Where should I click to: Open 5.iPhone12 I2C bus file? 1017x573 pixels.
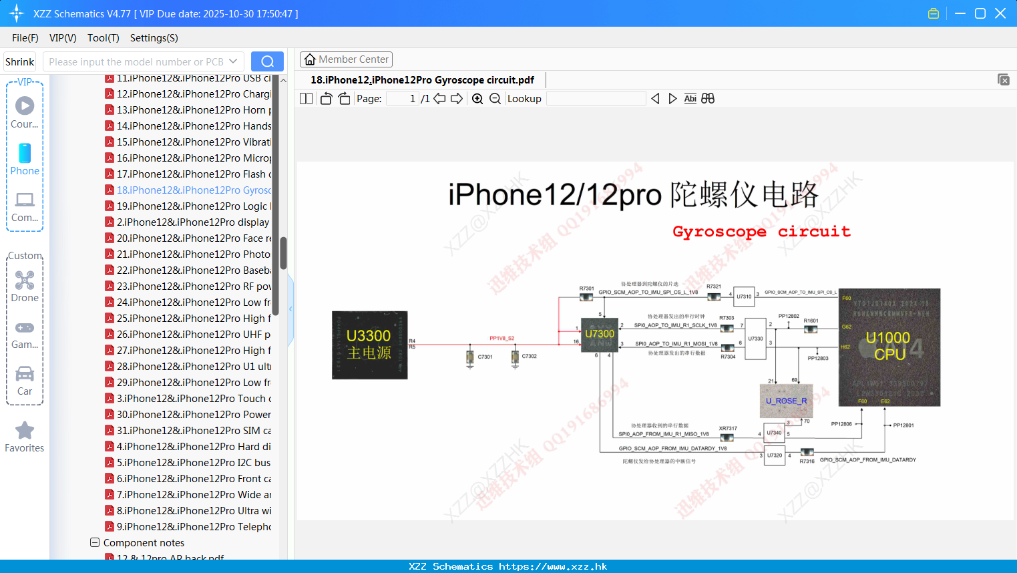[188, 463]
